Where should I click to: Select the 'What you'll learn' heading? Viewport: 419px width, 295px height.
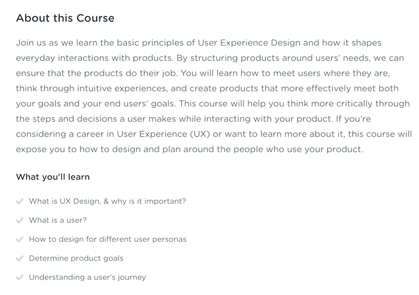pyautogui.click(x=53, y=177)
